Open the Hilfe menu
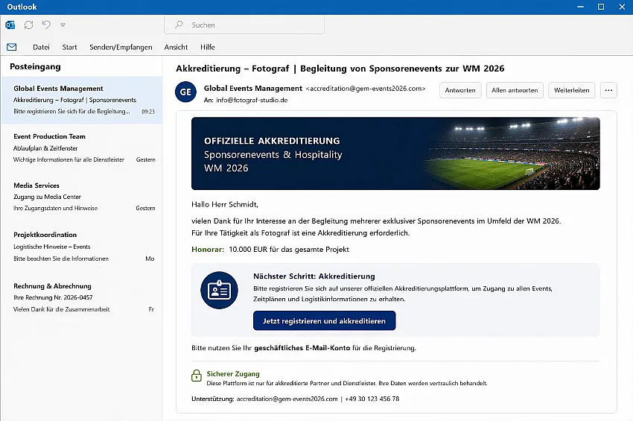 [208, 47]
